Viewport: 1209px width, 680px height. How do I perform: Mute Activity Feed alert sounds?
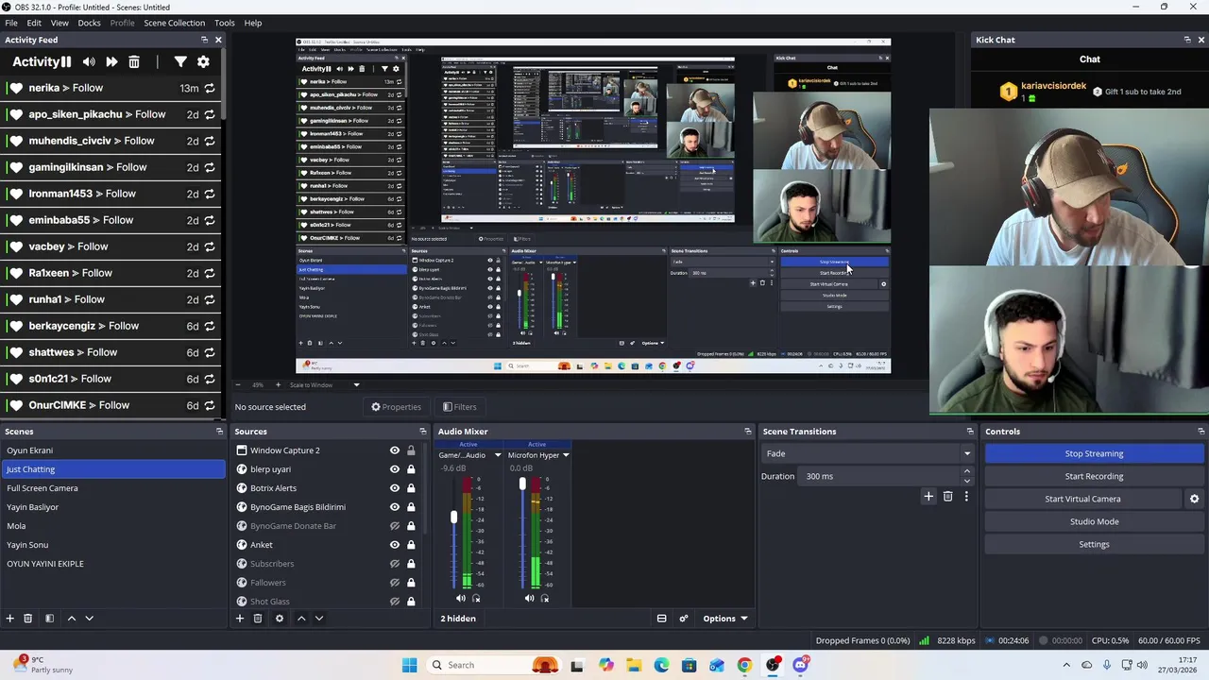[x=89, y=61]
